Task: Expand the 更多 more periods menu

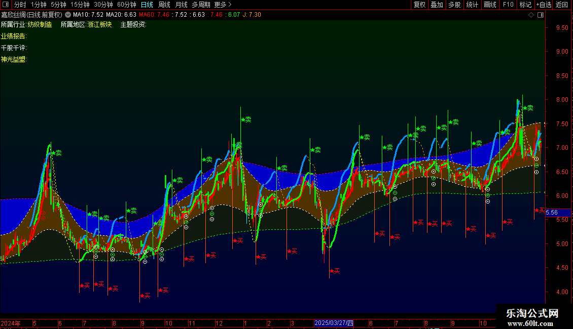Action: click(x=223, y=5)
